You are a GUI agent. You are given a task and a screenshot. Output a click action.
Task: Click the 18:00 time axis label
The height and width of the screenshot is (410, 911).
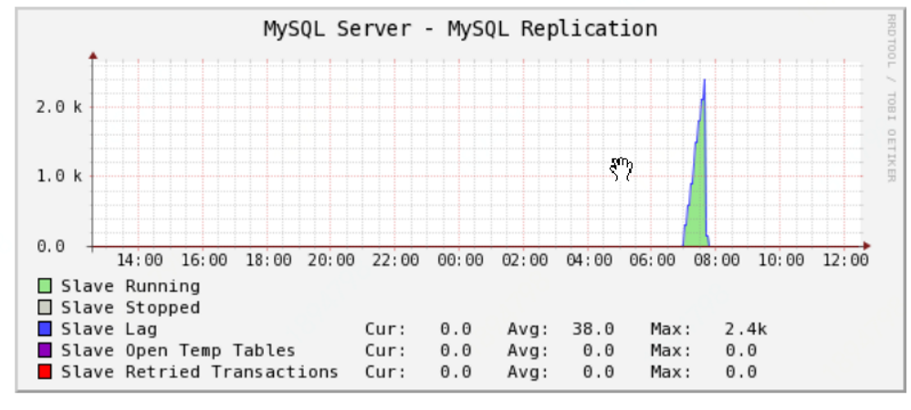tap(268, 260)
